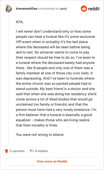Open the blue 'post' link

(x=63, y=9)
